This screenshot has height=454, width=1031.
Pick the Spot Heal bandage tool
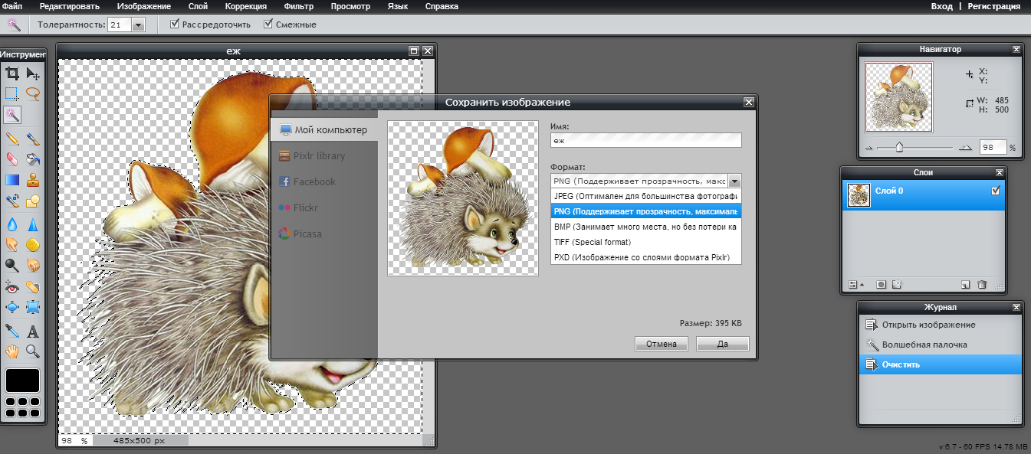33,287
